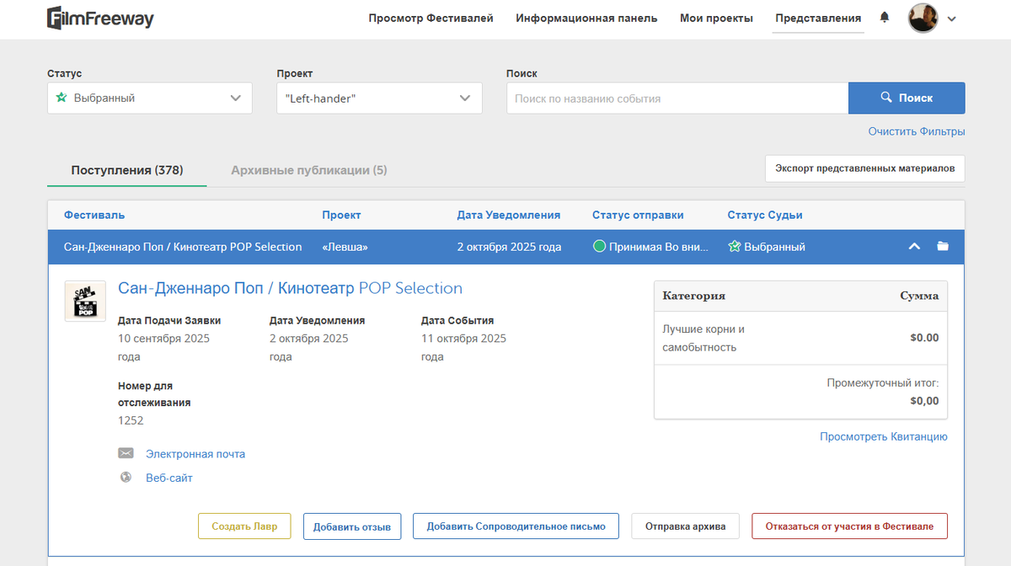Open Мои проекты page
This screenshot has height=566, width=1011.
717,18
